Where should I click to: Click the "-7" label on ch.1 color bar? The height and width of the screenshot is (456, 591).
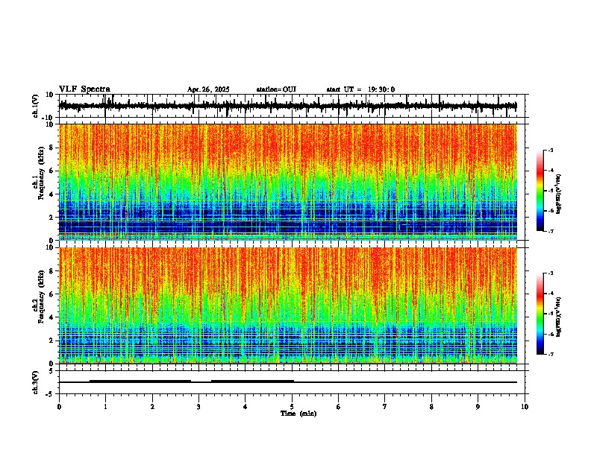550,231
